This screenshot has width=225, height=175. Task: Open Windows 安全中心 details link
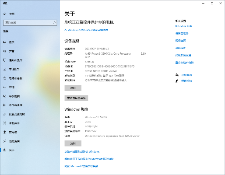86,30
